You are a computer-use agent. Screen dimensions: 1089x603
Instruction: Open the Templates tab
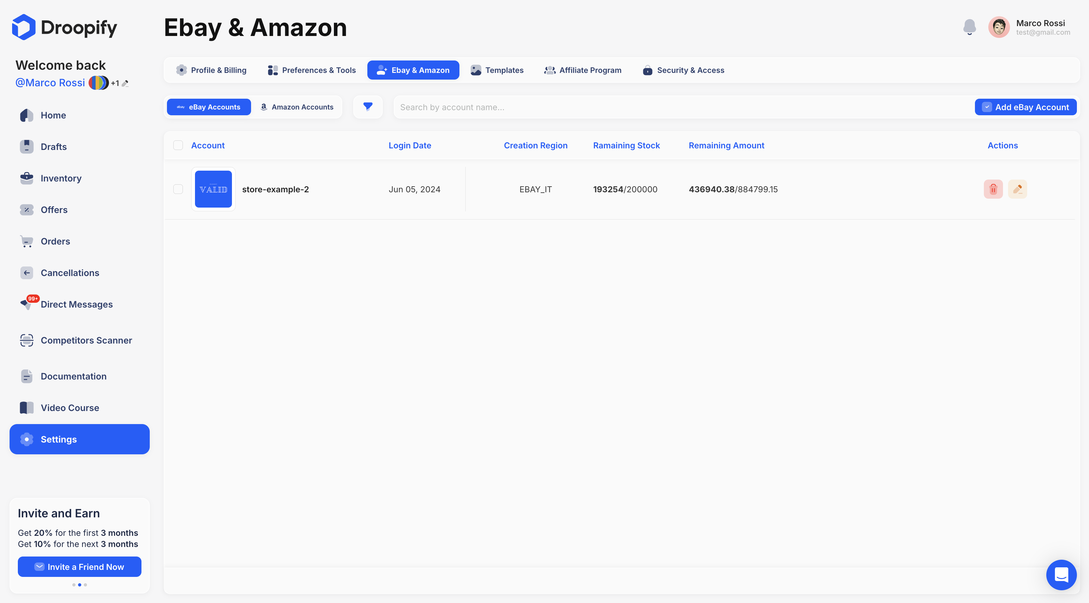point(497,70)
